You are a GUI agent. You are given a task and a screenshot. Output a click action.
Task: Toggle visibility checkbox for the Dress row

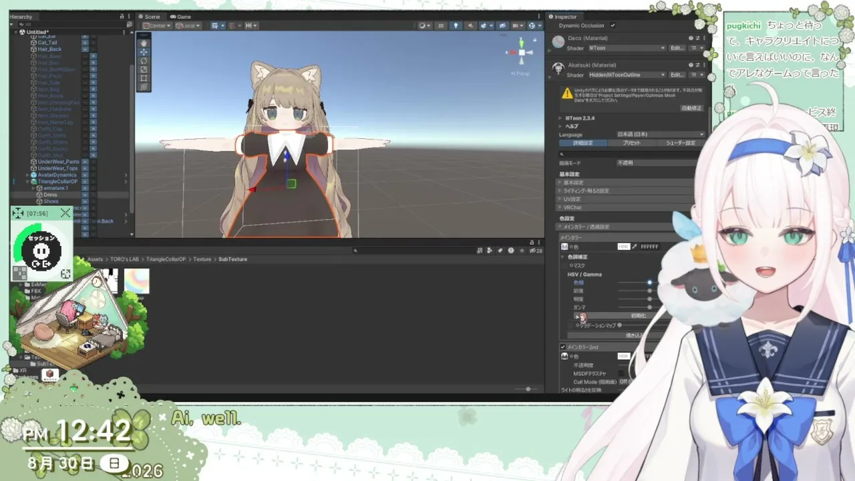tap(85, 195)
